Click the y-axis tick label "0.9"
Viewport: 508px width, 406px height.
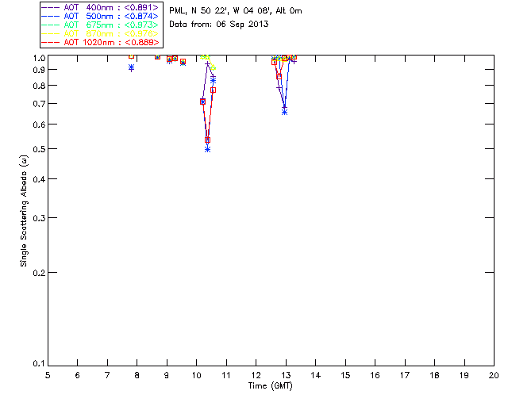(39, 70)
